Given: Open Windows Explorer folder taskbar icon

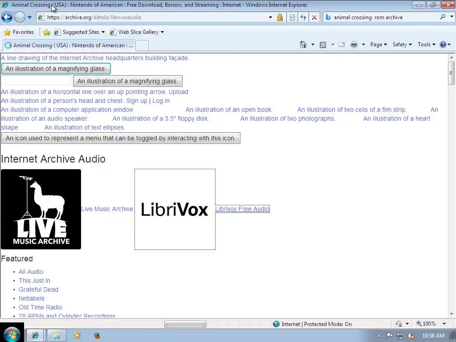Looking at the screenshot, I should coord(56,335).
